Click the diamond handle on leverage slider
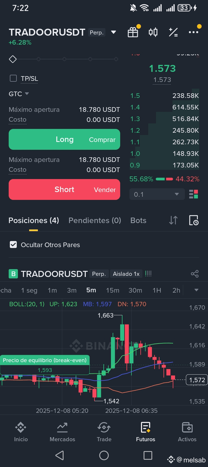The image size is (208, 467). coord(13,59)
